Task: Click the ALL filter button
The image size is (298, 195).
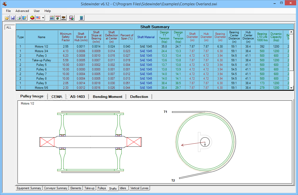Action: 9,27
